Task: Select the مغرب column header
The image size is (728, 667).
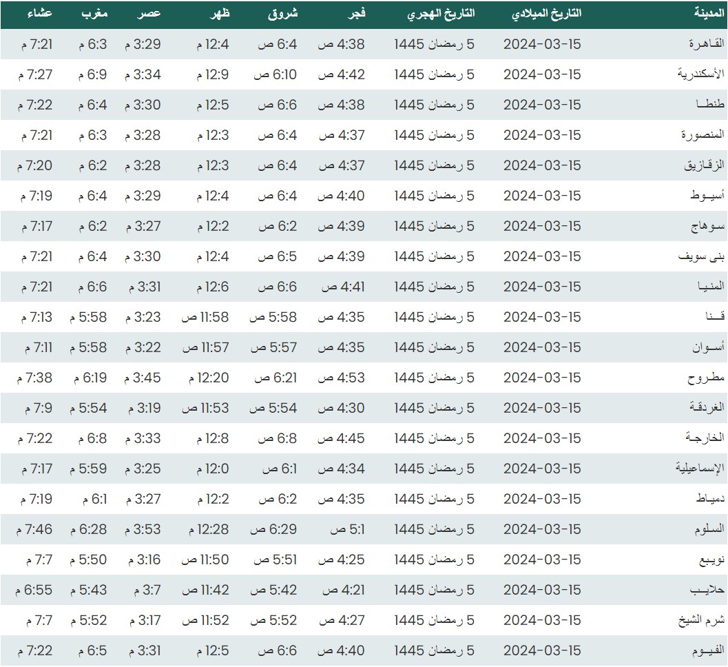Action: click(x=94, y=14)
